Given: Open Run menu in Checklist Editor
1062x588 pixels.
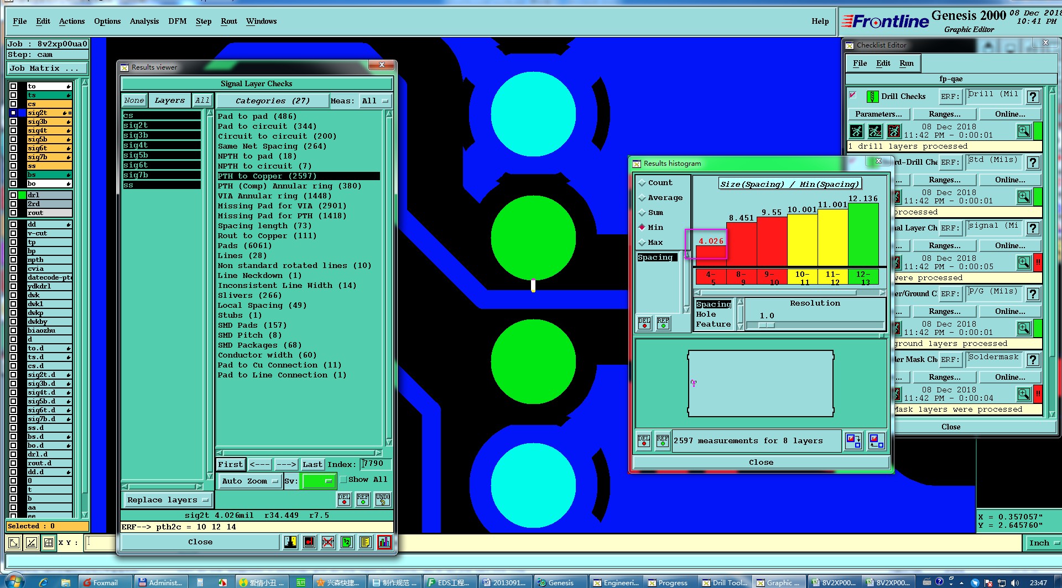Looking at the screenshot, I should point(907,63).
